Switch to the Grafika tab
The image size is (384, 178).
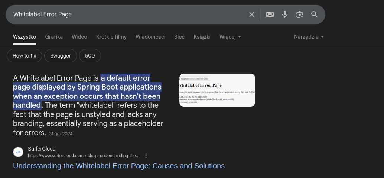(54, 37)
